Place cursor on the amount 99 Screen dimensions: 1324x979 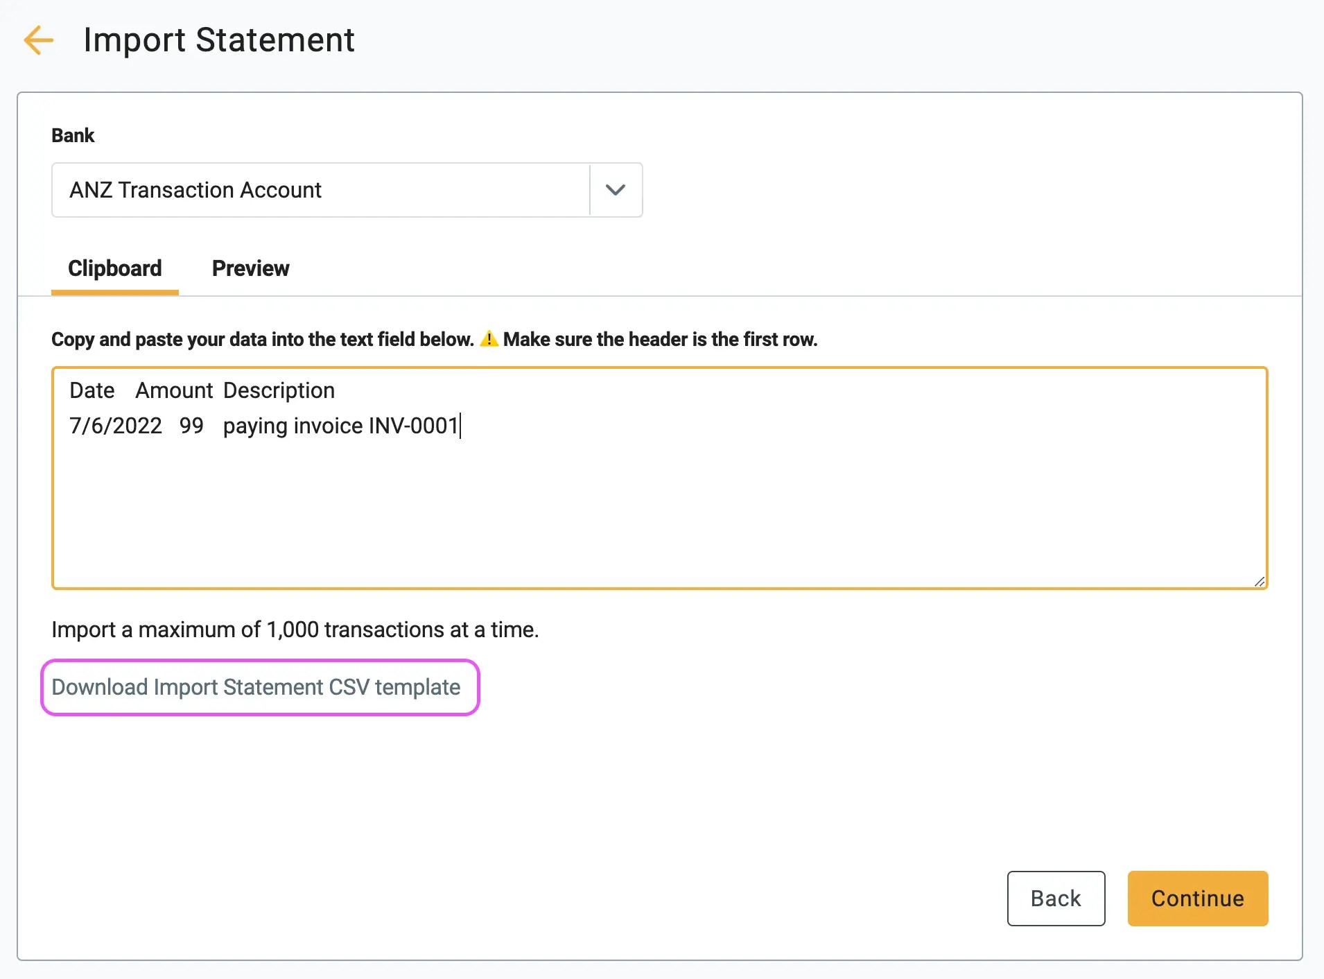tap(191, 426)
